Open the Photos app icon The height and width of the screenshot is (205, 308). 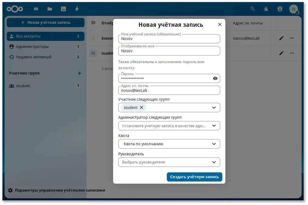63,9
